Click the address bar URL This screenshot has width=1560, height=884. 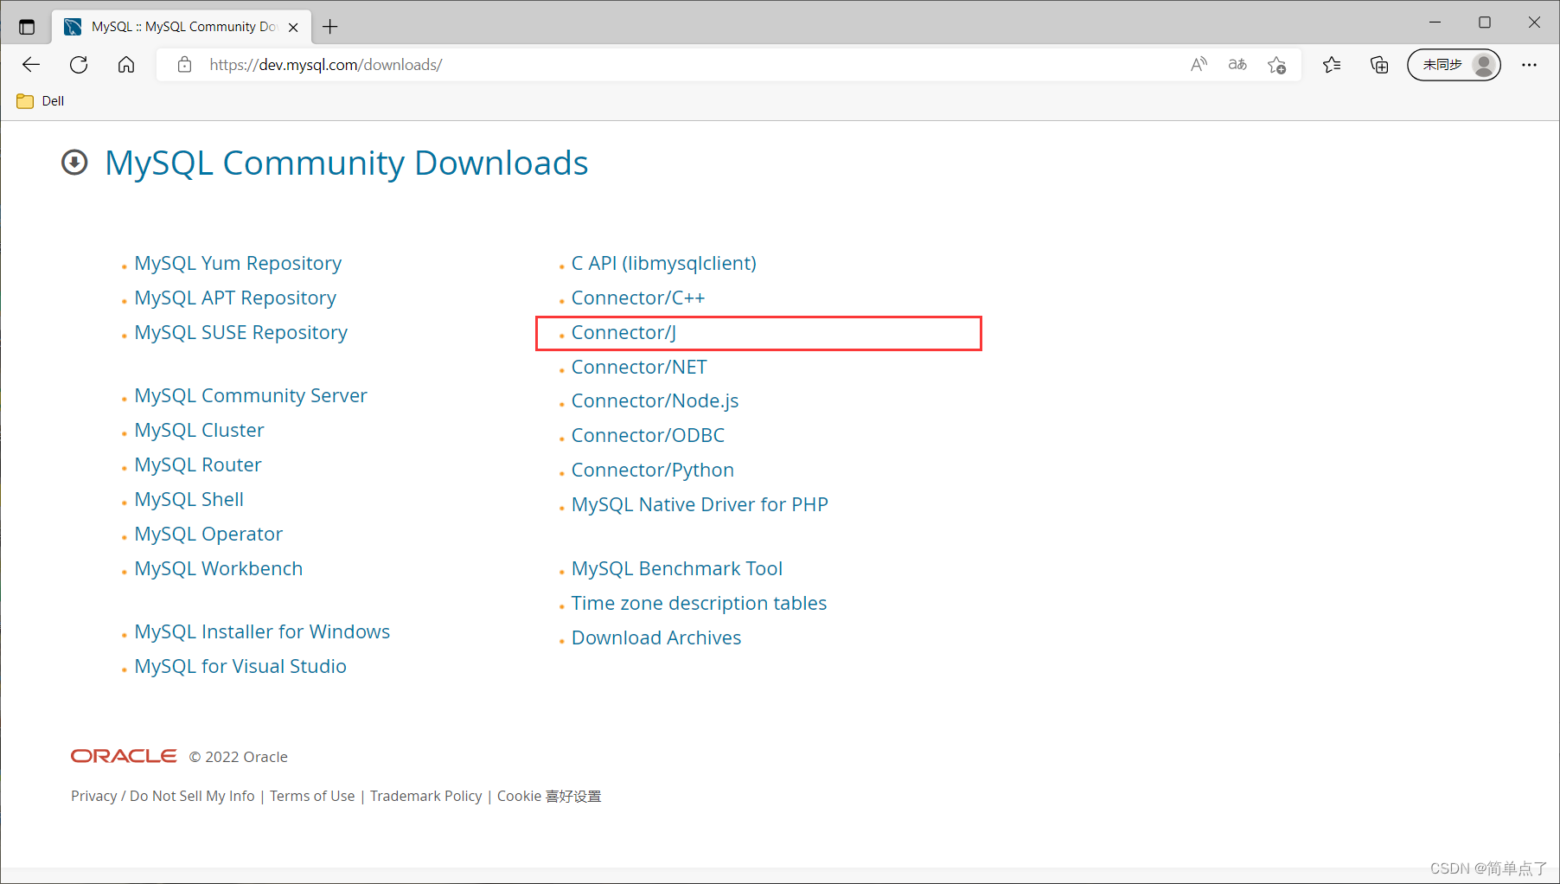click(325, 65)
